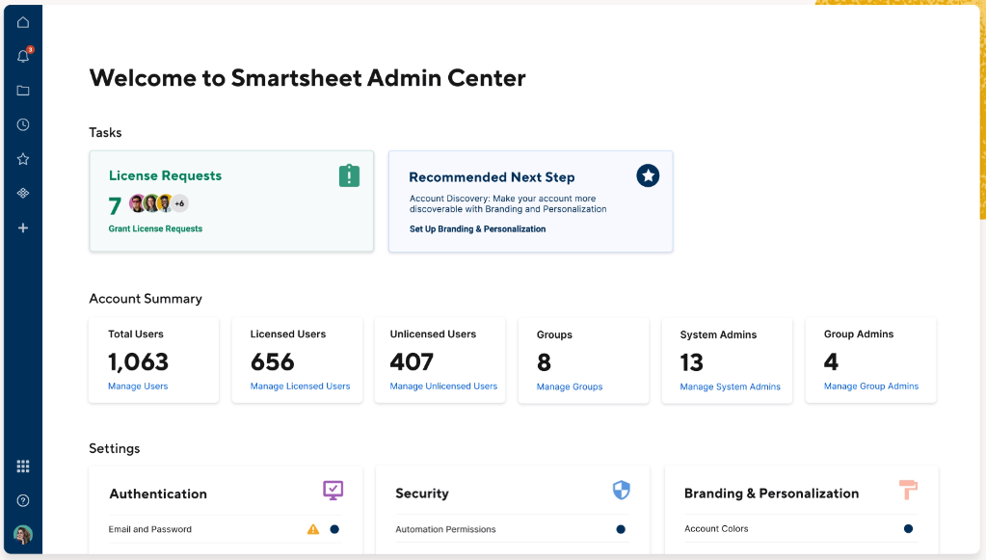Click the Grant License Requests link
Image resolution: width=986 pixels, height=560 pixels.
click(x=155, y=229)
